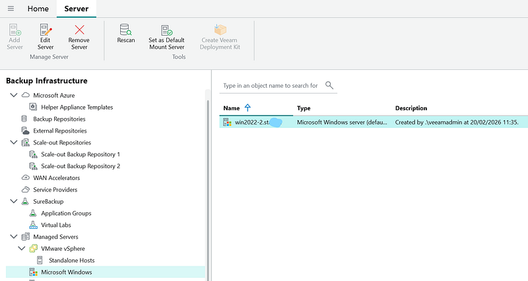
Task: Click the magnifier search icon
Action: pos(330,86)
